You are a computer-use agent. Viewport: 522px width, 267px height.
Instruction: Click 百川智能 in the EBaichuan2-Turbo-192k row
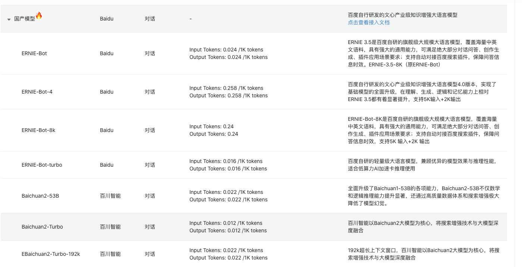110,254
